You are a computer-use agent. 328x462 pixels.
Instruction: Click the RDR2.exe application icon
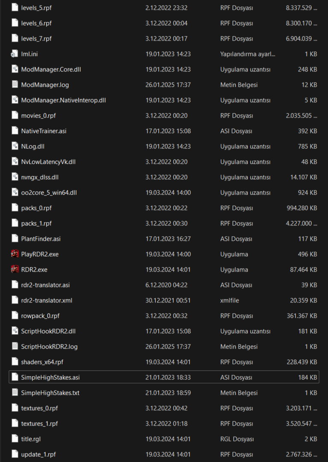(15, 269)
